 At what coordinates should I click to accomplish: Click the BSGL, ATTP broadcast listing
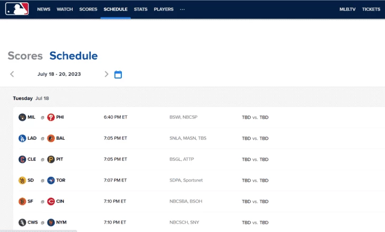click(x=182, y=159)
